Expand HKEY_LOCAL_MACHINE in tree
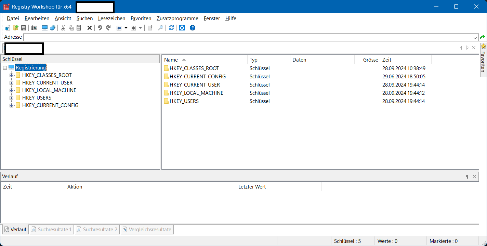Viewport: 487px width, 246px height. point(12,90)
